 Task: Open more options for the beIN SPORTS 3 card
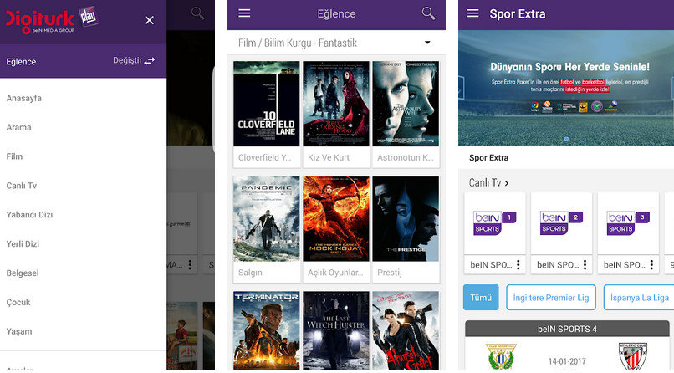click(651, 265)
